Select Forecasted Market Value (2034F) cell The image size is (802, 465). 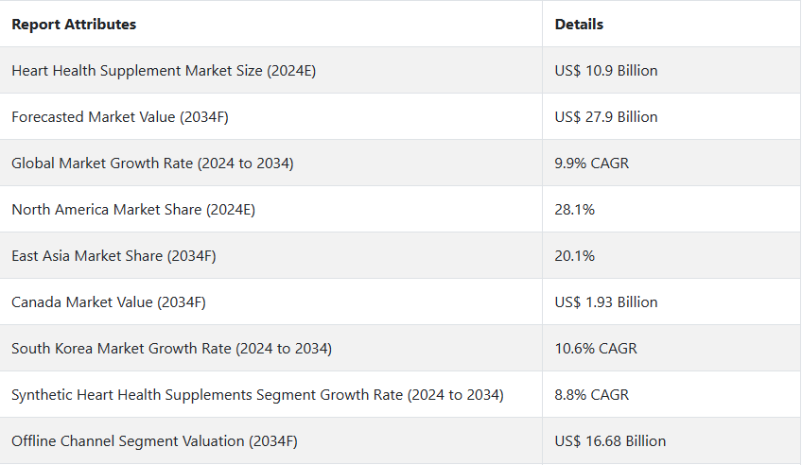pyautogui.click(x=120, y=117)
